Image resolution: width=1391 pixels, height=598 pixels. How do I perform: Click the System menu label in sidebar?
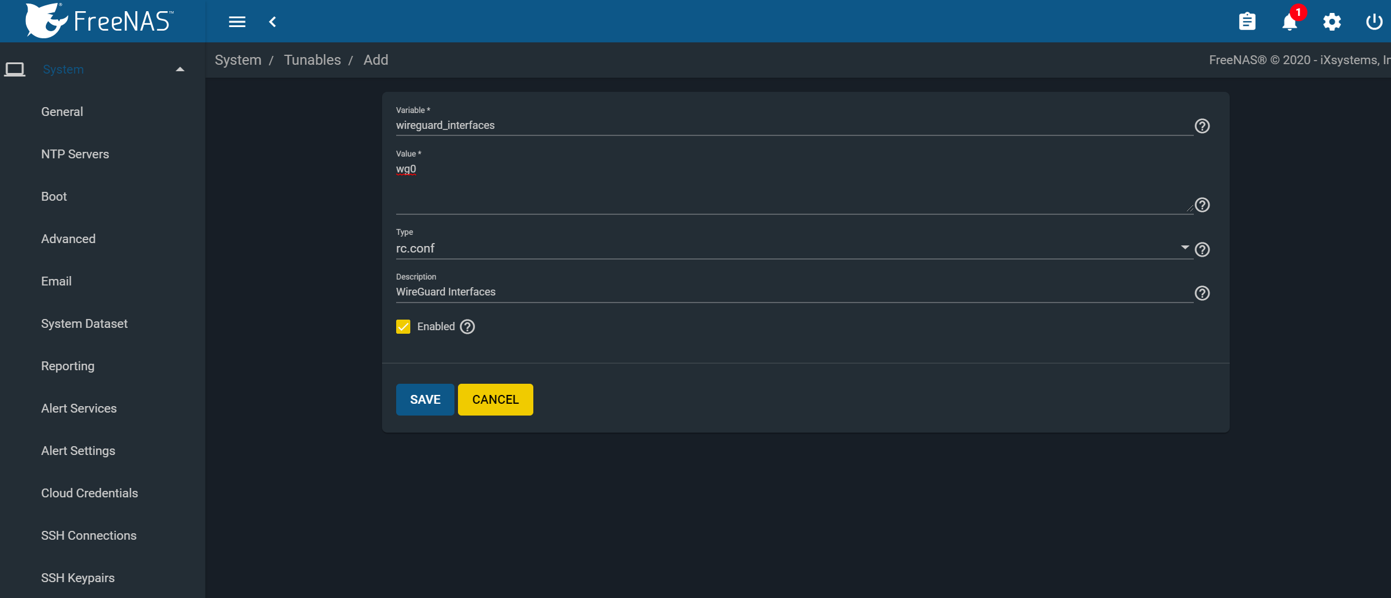pos(63,69)
